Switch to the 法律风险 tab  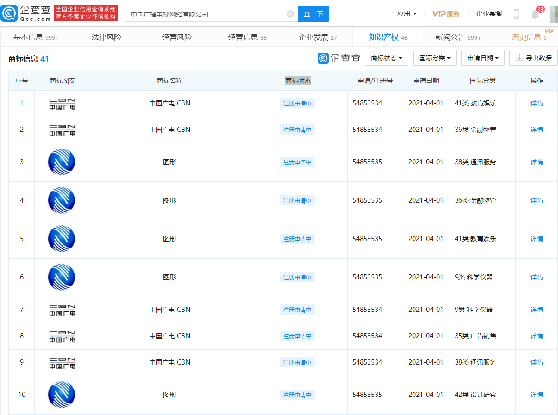point(107,37)
